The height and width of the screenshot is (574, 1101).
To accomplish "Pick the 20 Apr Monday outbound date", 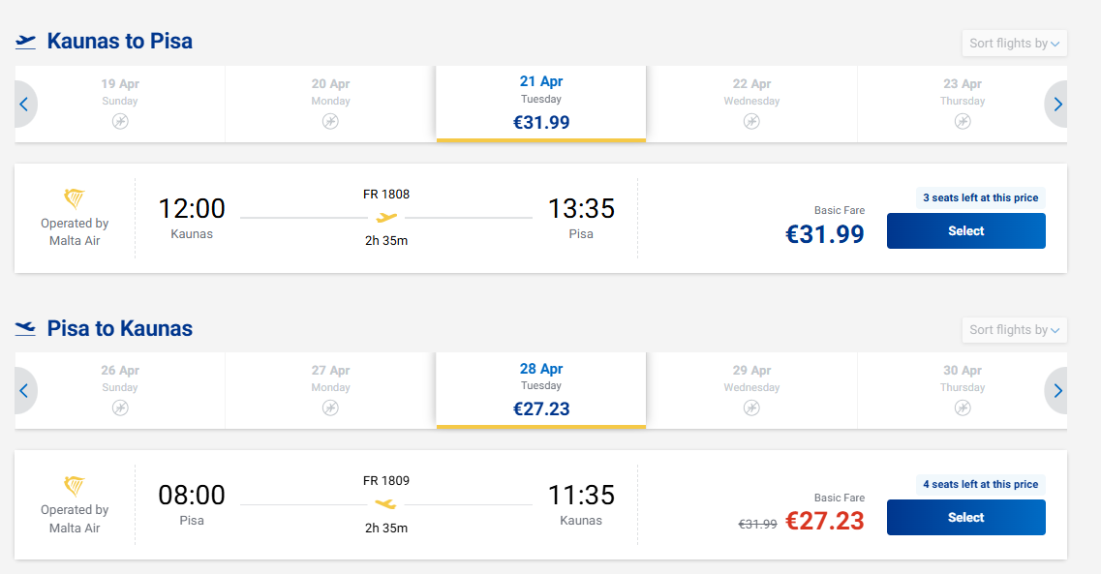I will click(x=330, y=103).
